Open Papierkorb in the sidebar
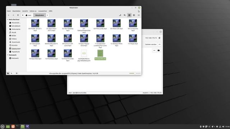Viewport: 230px width, 129px height. coord(14,52)
